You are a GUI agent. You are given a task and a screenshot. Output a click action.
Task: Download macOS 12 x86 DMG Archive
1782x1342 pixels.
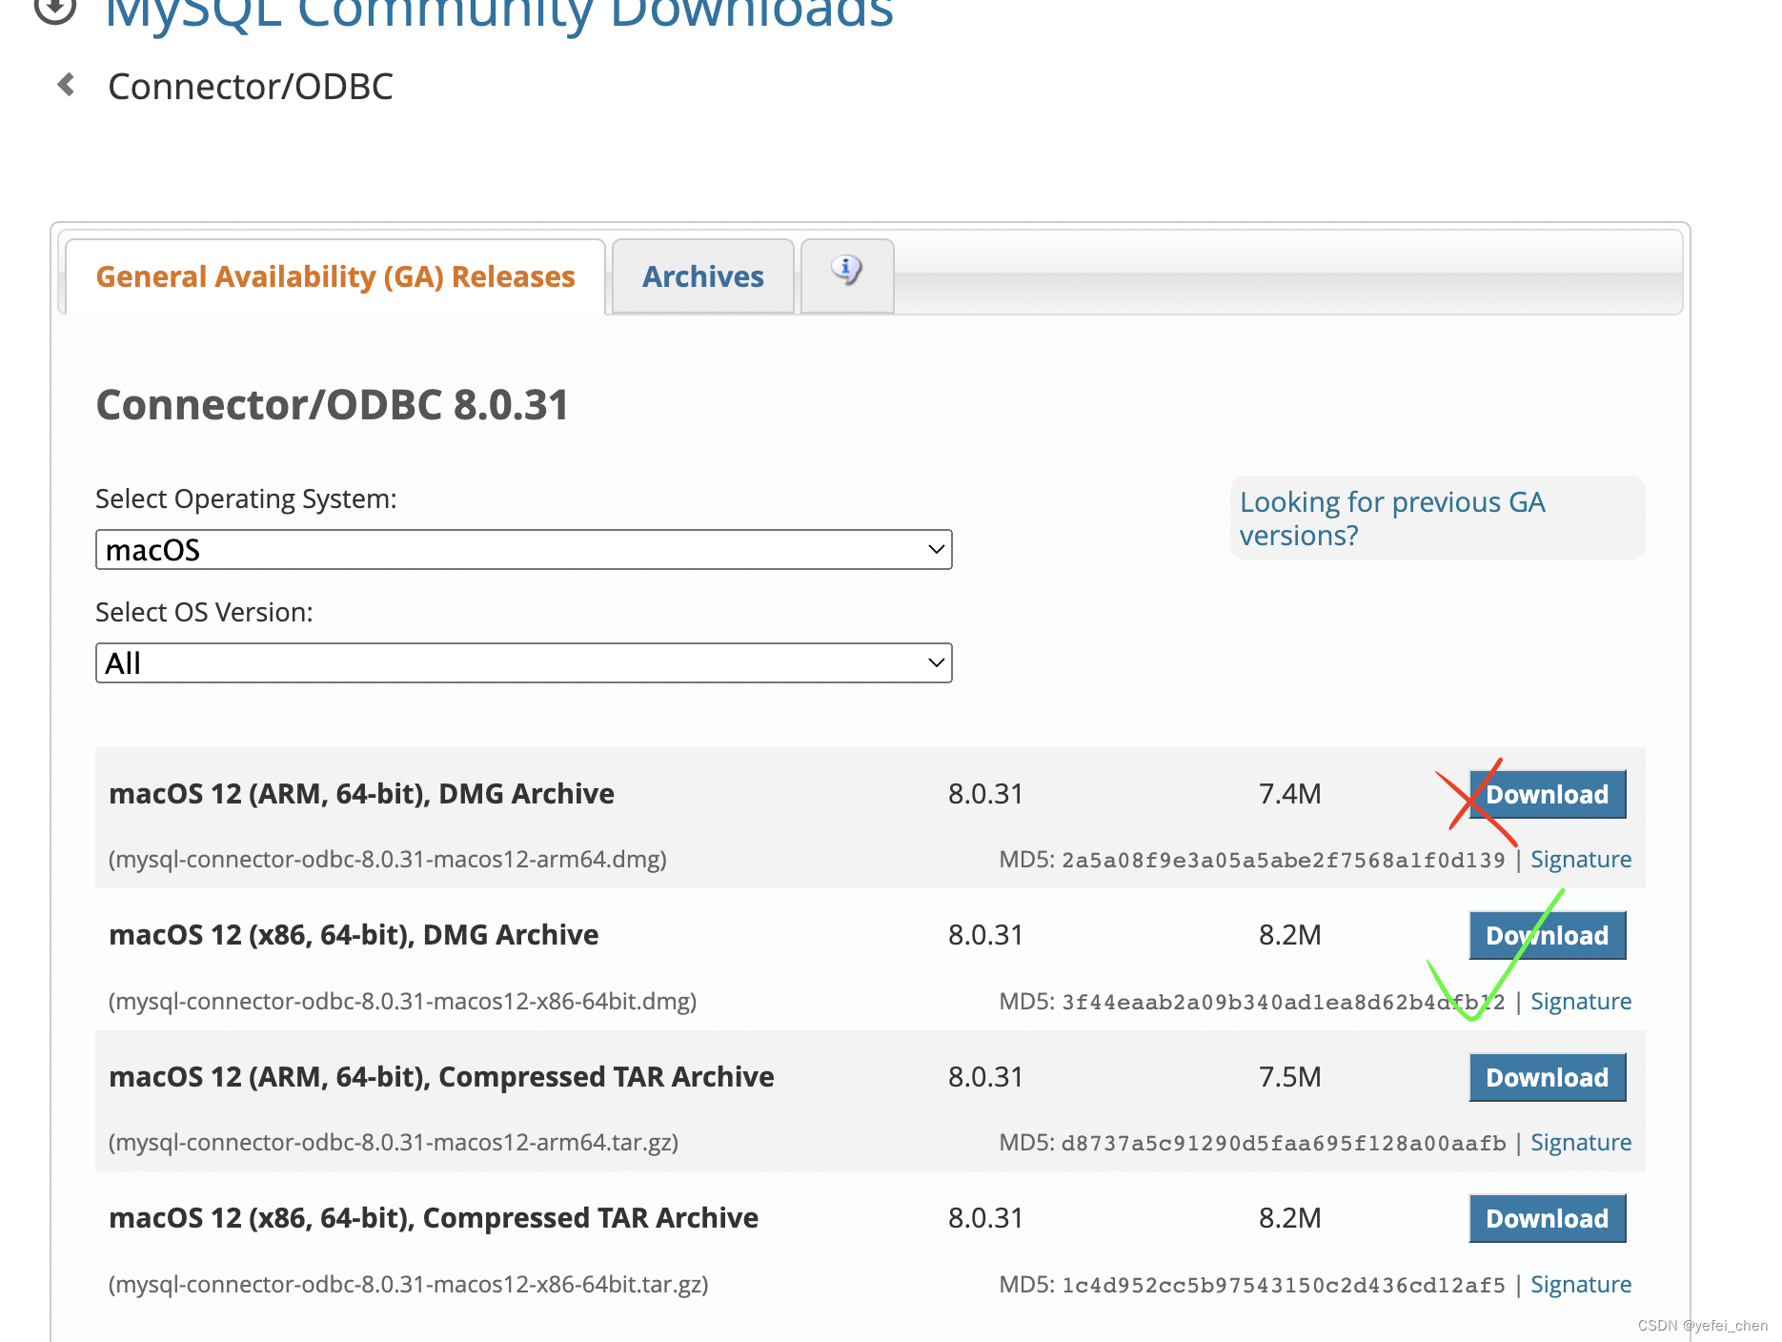[x=1548, y=935]
